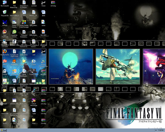Open the SBD image file
Viewport: 165px width, 132px height.
tap(14, 121)
